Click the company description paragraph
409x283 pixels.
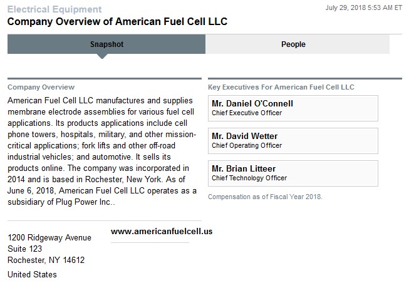pos(102,152)
